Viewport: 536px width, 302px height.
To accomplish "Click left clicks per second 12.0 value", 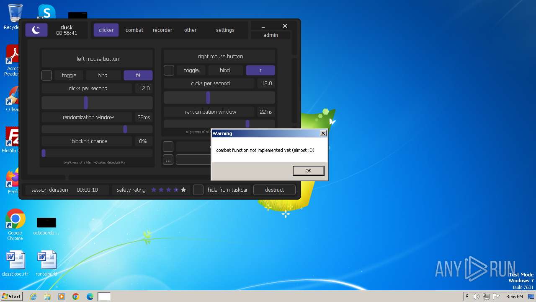I will click(144, 88).
